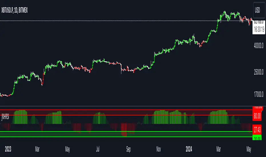Image resolution: width=266 pixels, height=157 pixels.
Task: Click the 25000.0 price axis label
Action: point(259,72)
